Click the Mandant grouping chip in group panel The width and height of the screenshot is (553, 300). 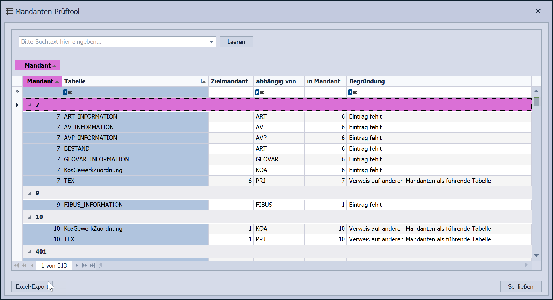pyautogui.click(x=38, y=65)
